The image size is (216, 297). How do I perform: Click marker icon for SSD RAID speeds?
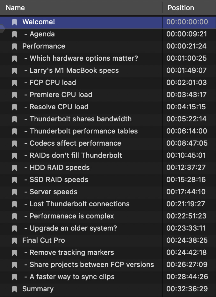15,180
